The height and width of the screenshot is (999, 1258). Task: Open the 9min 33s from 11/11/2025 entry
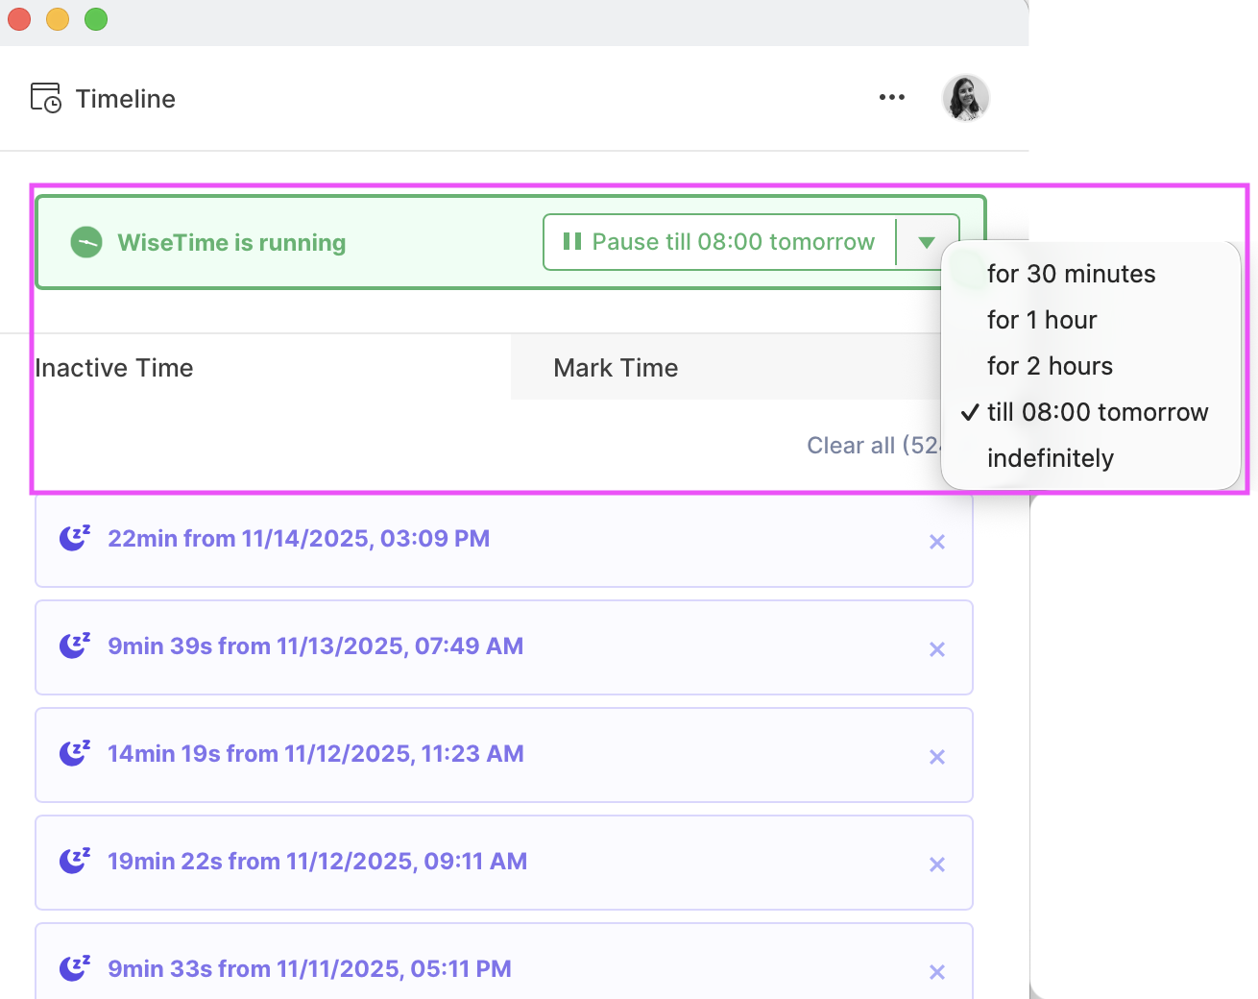(309, 968)
